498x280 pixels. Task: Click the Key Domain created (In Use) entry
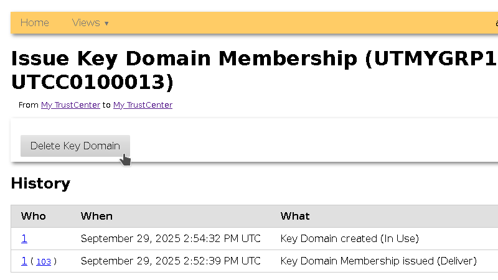pyautogui.click(x=349, y=238)
